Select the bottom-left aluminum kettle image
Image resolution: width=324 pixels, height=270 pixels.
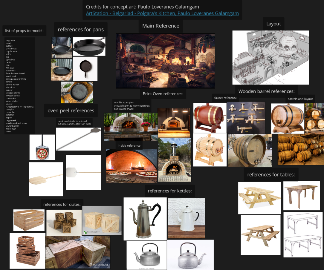click(x=147, y=255)
